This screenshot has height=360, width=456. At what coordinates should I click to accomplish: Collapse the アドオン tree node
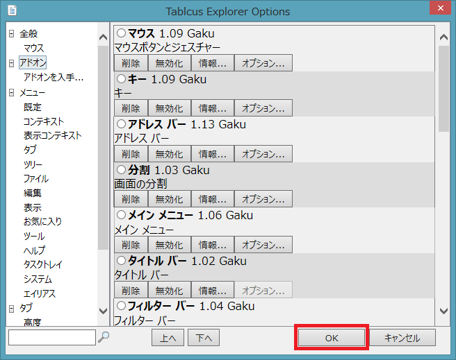(x=11, y=63)
